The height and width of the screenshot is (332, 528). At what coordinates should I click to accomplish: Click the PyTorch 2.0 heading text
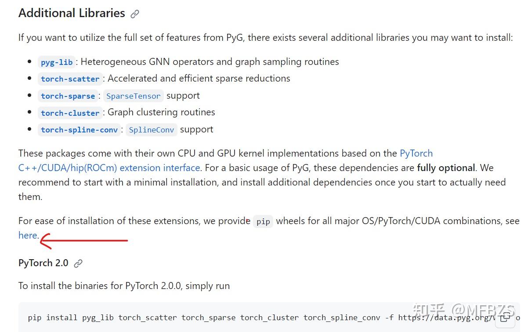click(x=43, y=263)
